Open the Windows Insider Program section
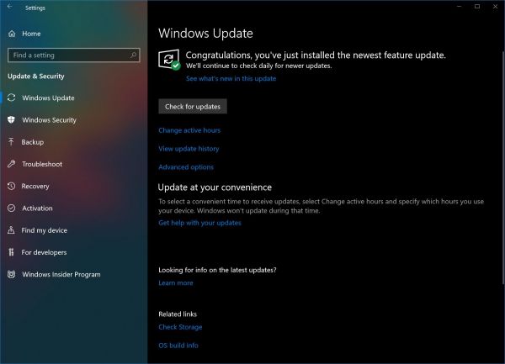This screenshot has height=364, width=505. (61, 274)
